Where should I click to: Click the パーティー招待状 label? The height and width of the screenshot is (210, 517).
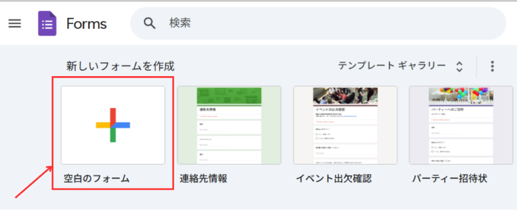(x=449, y=179)
